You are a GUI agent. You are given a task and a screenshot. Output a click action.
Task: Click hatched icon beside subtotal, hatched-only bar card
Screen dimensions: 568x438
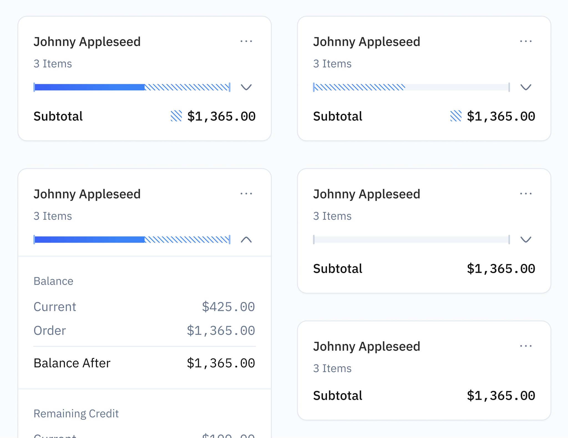click(456, 116)
